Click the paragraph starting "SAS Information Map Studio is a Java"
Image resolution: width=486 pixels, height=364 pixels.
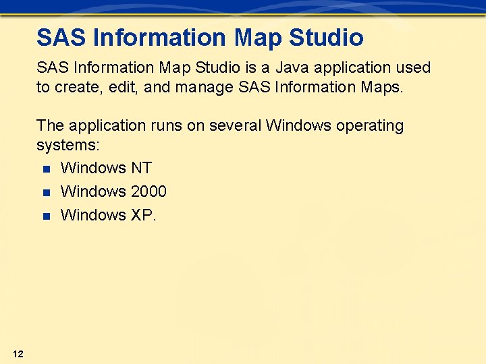coord(234,78)
